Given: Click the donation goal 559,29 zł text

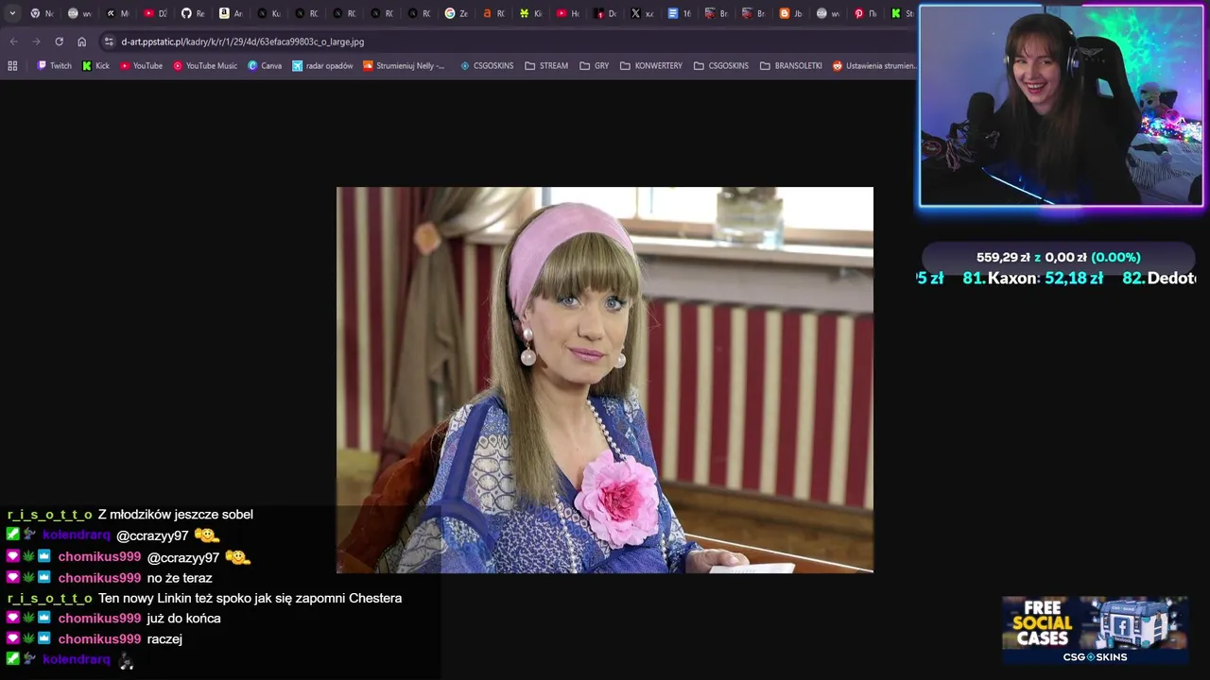Looking at the screenshot, I should pos(1003,257).
